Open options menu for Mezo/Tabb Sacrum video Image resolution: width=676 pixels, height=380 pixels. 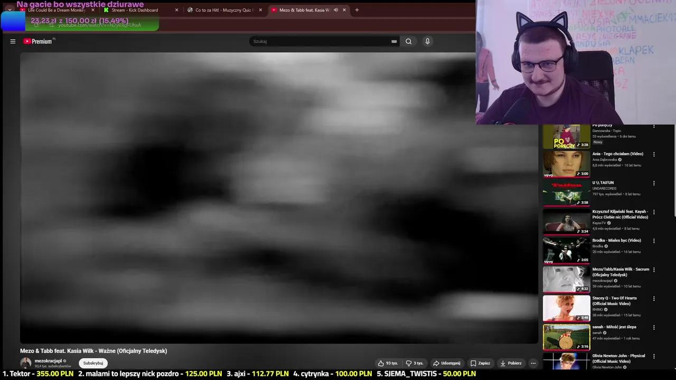[654, 270]
